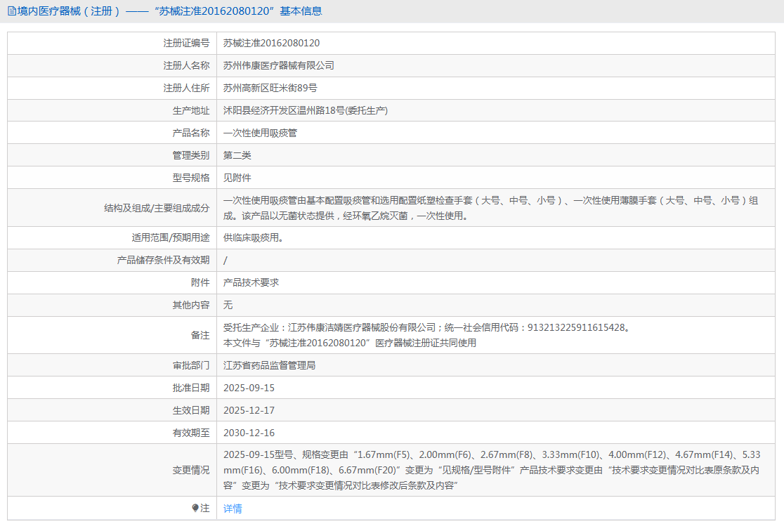Viewport: 784px width, 524px height.
Task: Click the document icon before the page title
Action: pos(11,11)
